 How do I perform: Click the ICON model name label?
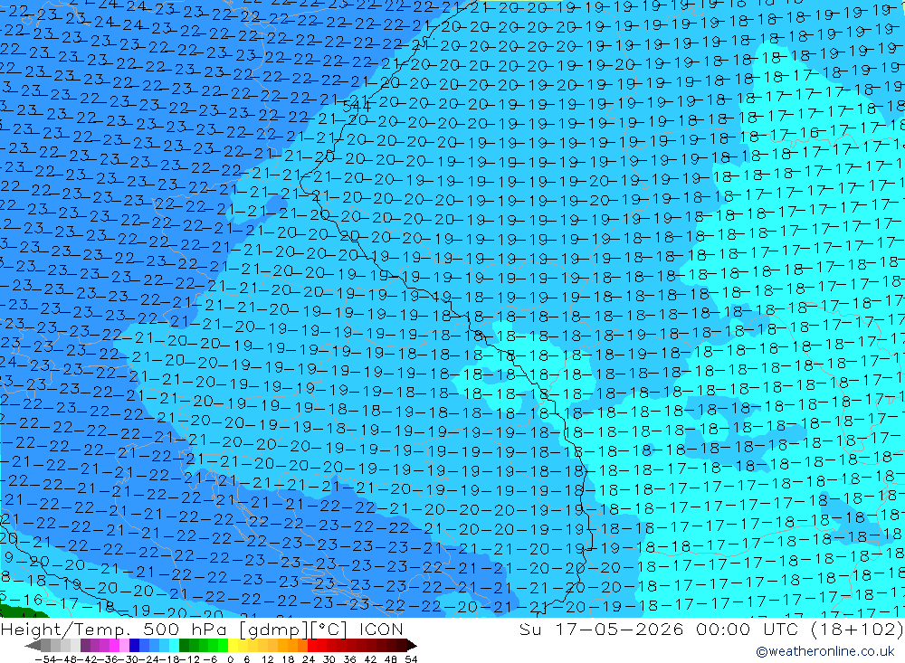[381, 629]
